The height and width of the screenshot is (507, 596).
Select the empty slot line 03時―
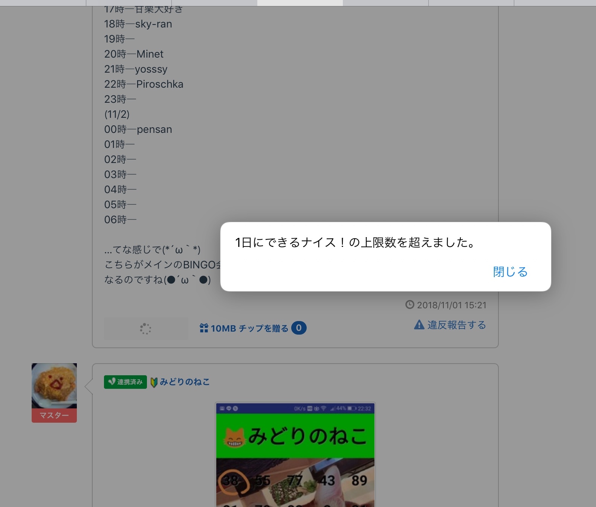pyautogui.click(x=120, y=175)
